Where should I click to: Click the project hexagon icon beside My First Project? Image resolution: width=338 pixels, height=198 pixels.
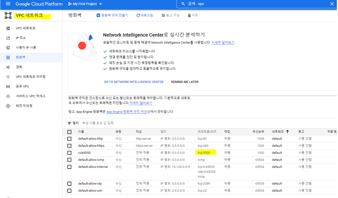pos(70,4)
